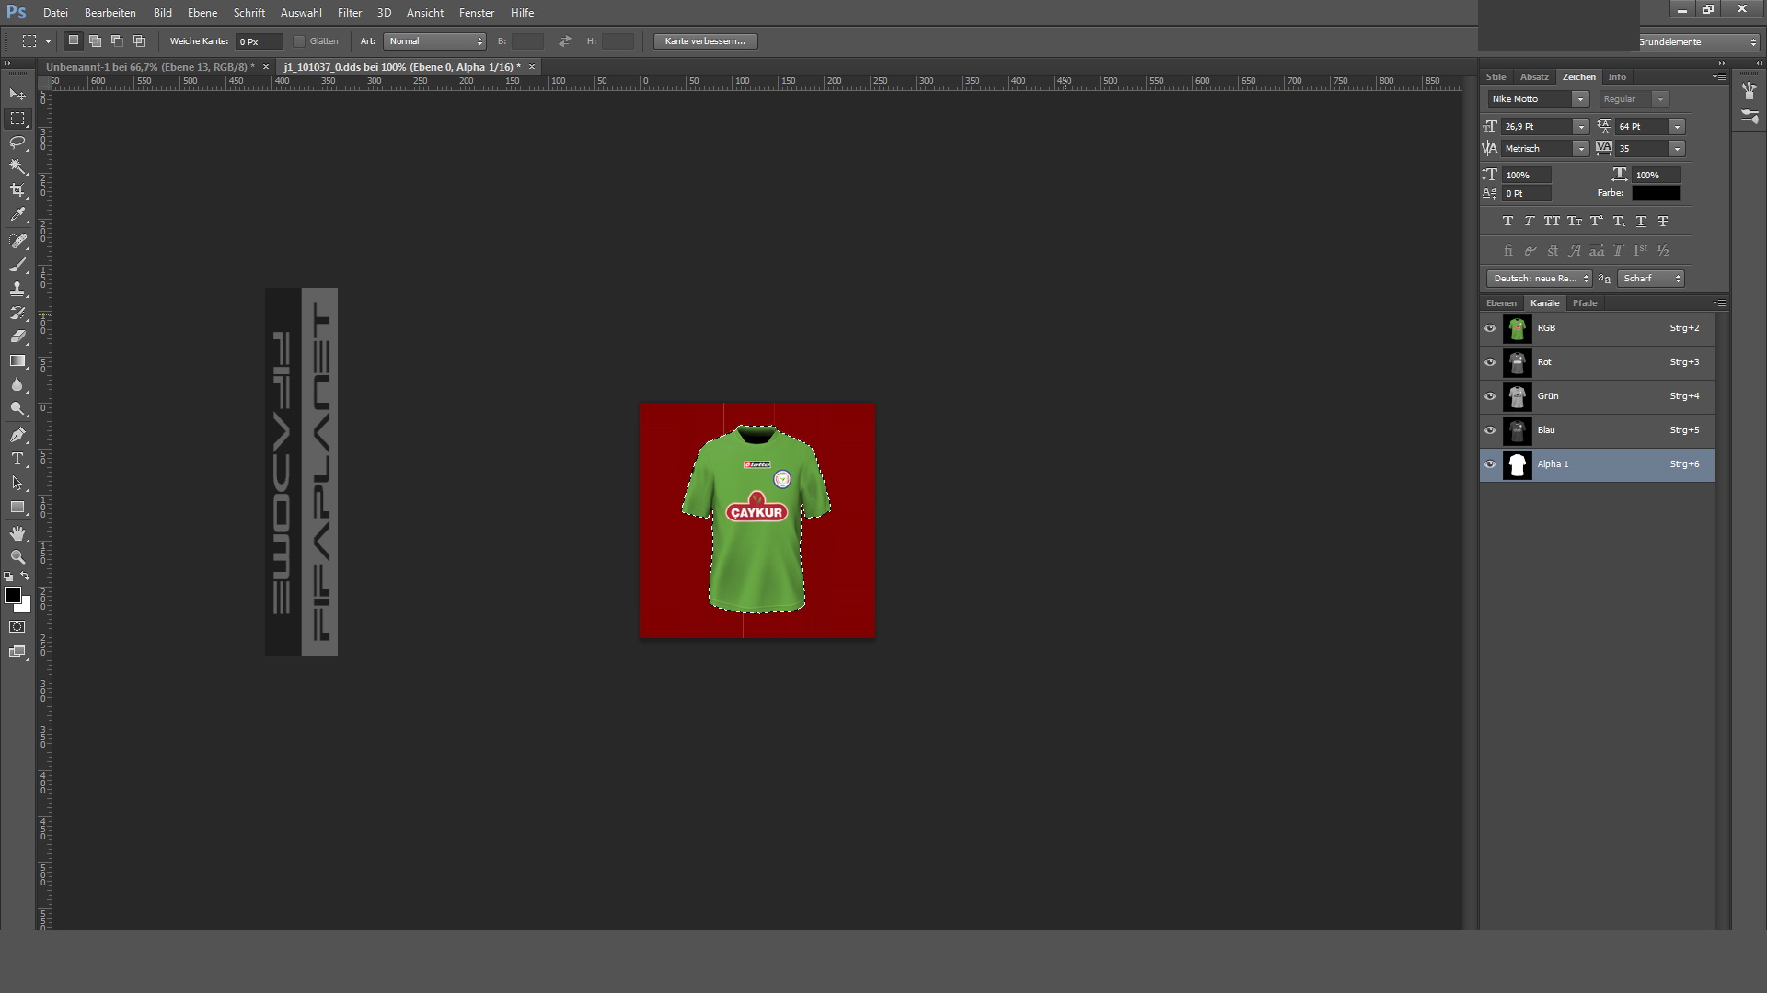Open the leading dropdown 64 Pt

pyautogui.click(x=1677, y=127)
